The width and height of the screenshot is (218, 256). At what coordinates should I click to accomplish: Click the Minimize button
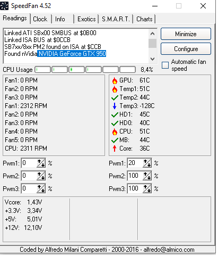186,34
